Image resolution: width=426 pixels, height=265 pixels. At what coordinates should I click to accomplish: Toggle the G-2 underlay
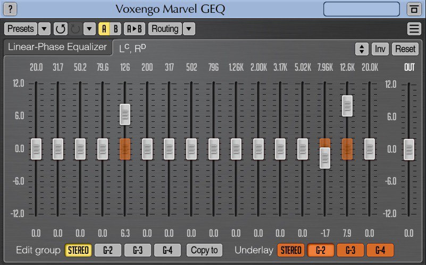pos(321,250)
